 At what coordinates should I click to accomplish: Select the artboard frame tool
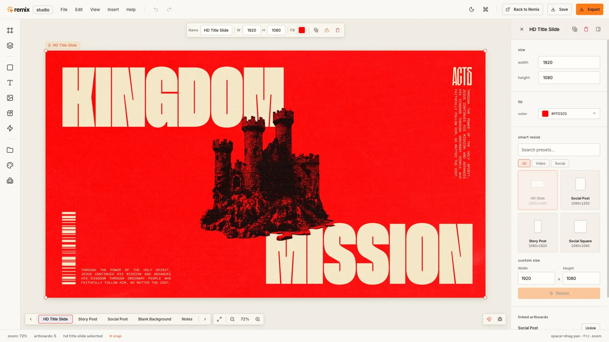point(10,30)
